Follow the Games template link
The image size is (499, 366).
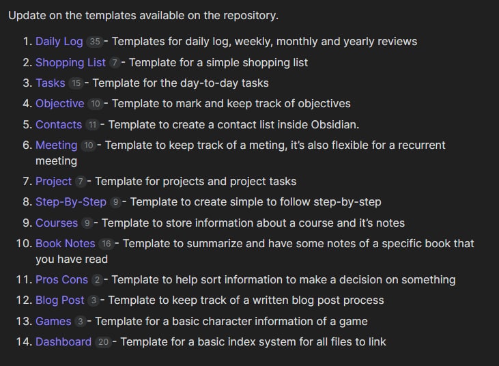tap(53, 322)
